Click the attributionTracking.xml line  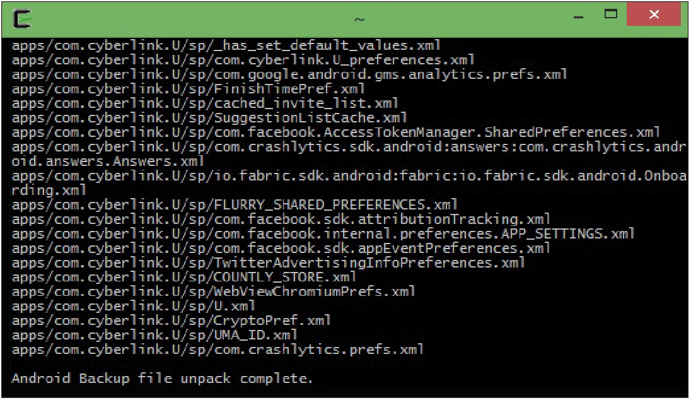[x=281, y=220]
